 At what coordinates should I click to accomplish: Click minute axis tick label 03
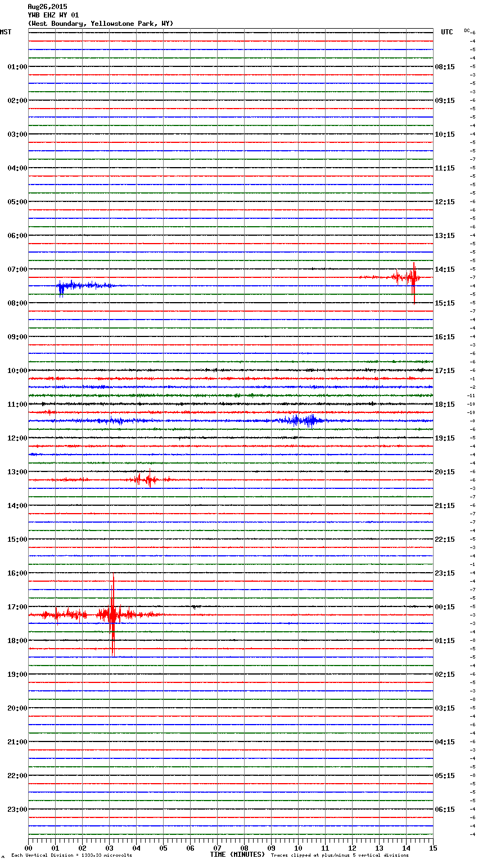pos(109,848)
